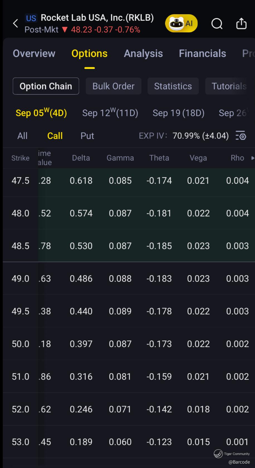Screen dimensions: 255x468
Task: Open the Financials tab
Action: (202, 54)
